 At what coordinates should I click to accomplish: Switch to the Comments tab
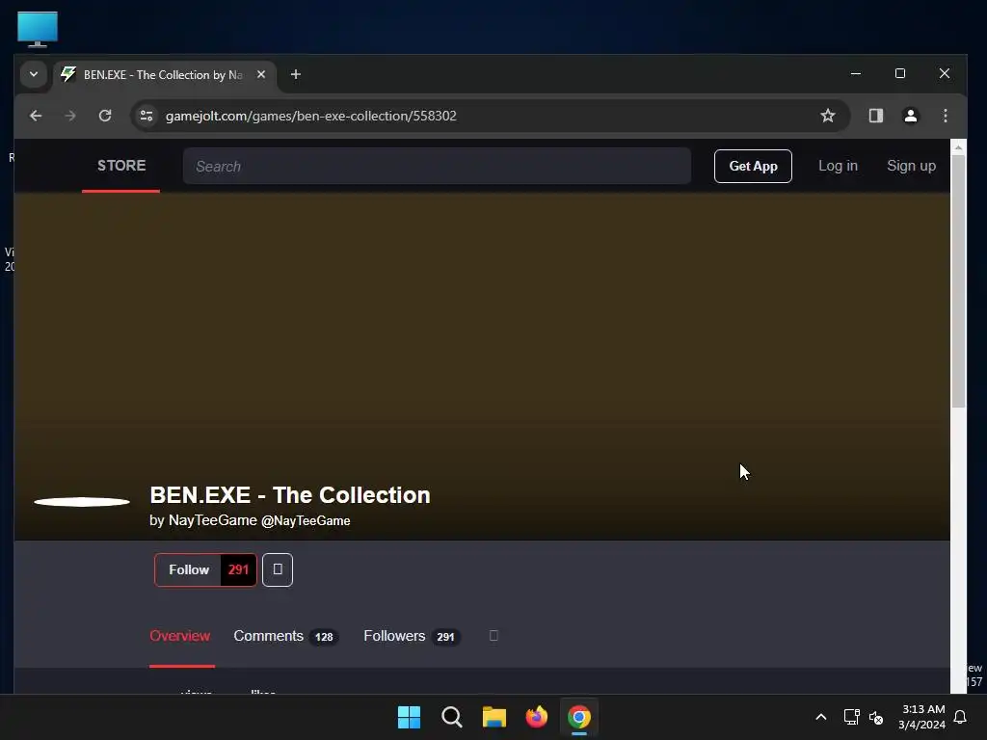click(285, 636)
